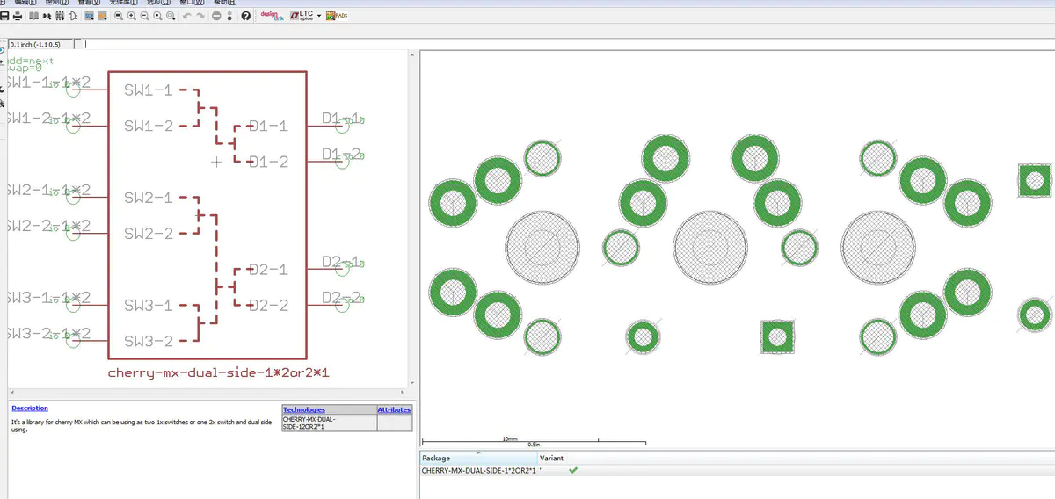This screenshot has height=499, width=1055.
Task: Undo the last action with the arrow icon
Action: pos(186,16)
